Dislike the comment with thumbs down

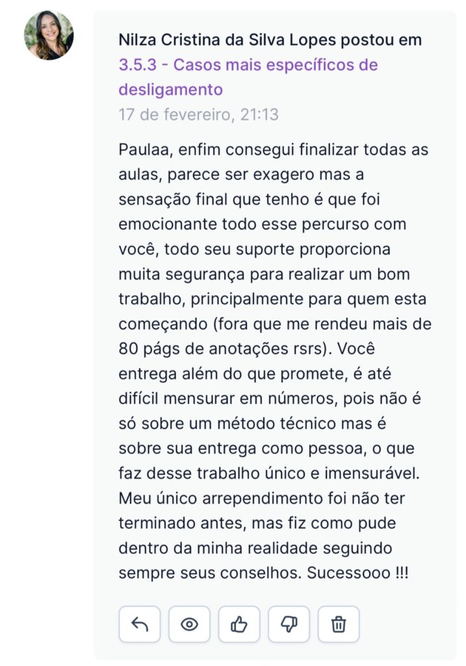289,624
